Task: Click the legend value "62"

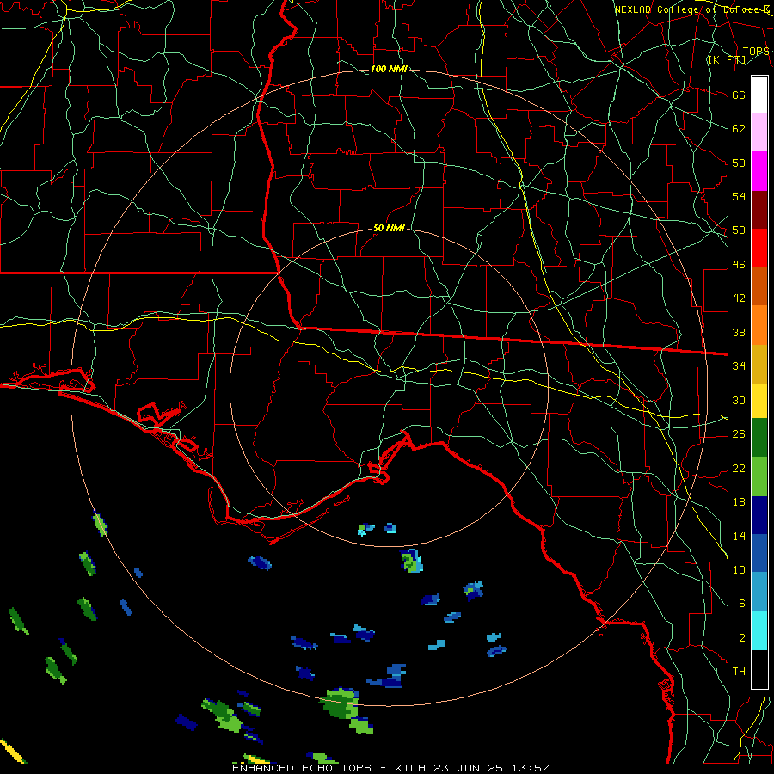Action: pyautogui.click(x=739, y=129)
